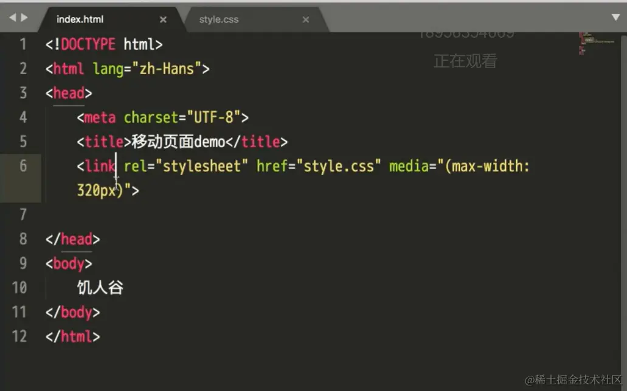Switch to the index.html tab
The width and height of the screenshot is (627, 391).
point(80,19)
